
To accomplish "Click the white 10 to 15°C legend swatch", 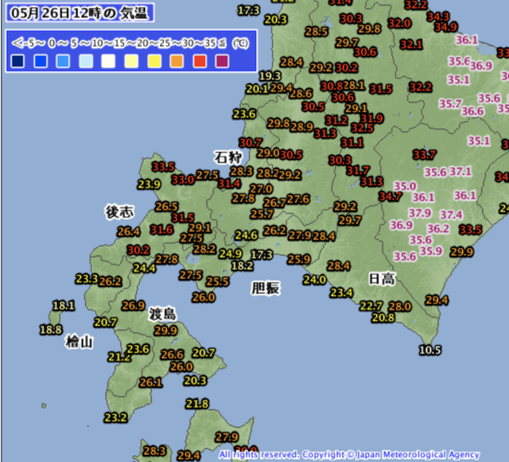I will pyautogui.click(x=108, y=61).
